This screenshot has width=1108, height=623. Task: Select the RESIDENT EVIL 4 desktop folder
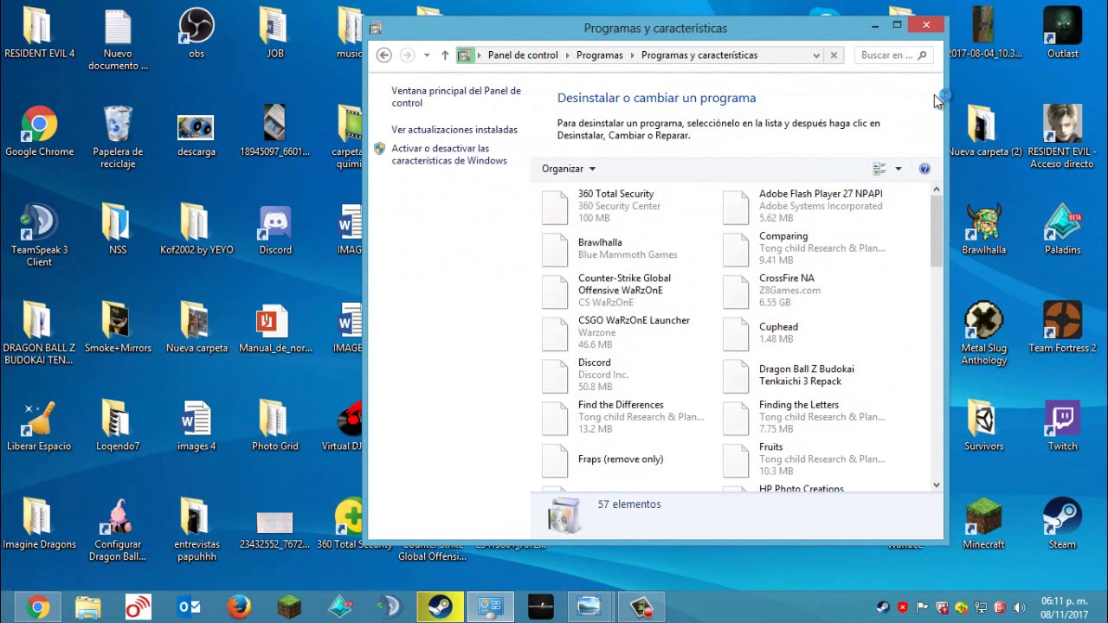tap(39, 34)
